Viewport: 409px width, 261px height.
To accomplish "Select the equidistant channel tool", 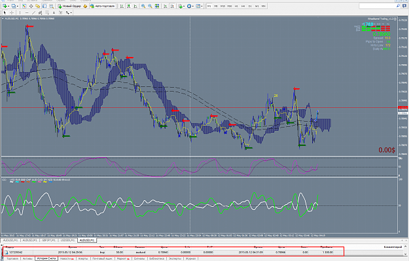I will (x=40, y=12).
